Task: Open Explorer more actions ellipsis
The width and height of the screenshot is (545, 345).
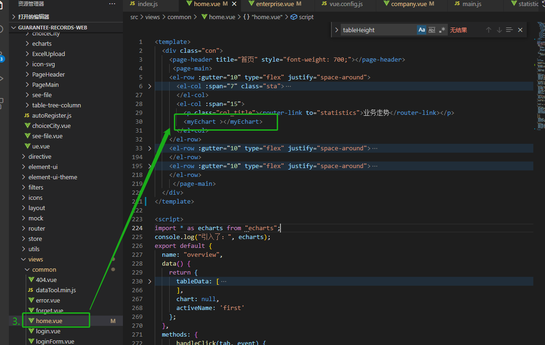Action: tap(112, 4)
